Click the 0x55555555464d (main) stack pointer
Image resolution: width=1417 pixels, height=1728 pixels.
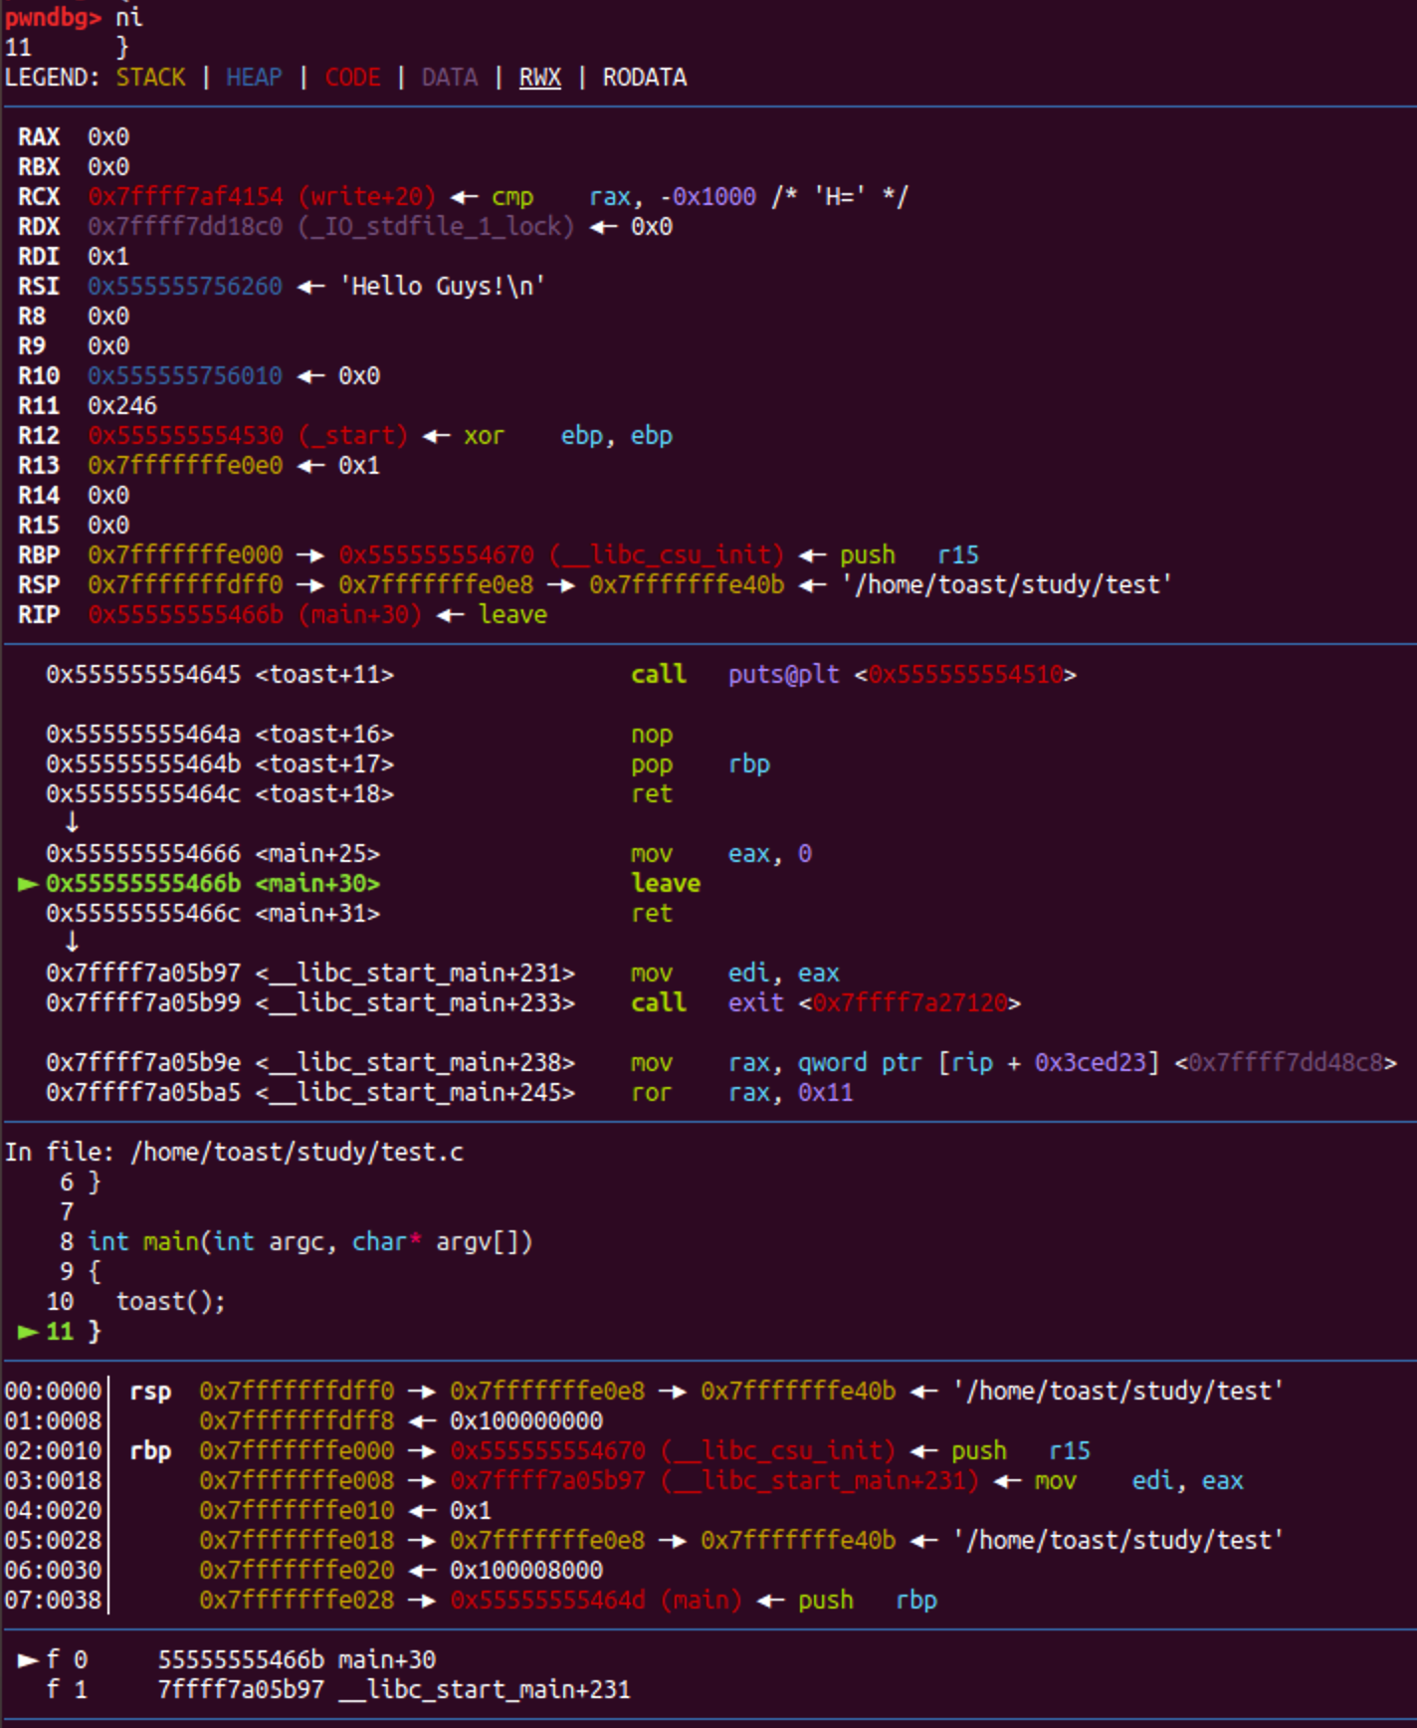[596, 1600]
